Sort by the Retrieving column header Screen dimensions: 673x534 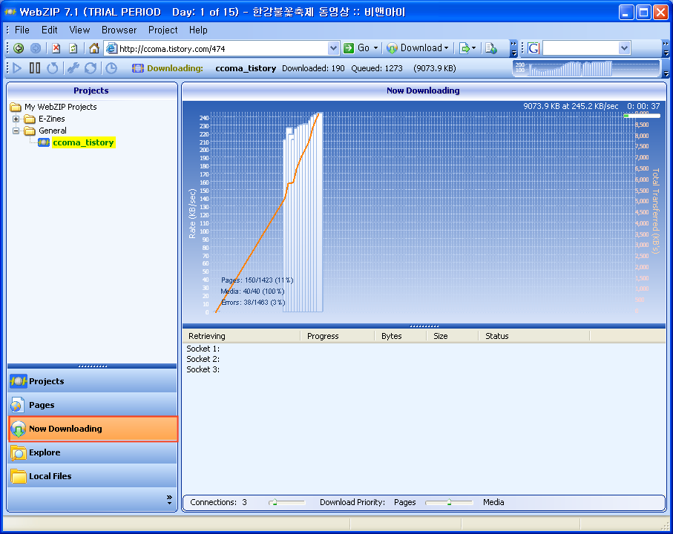(242, 336)
